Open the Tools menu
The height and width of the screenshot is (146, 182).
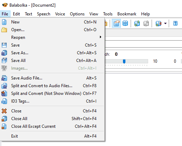click(x=108, y=14)
